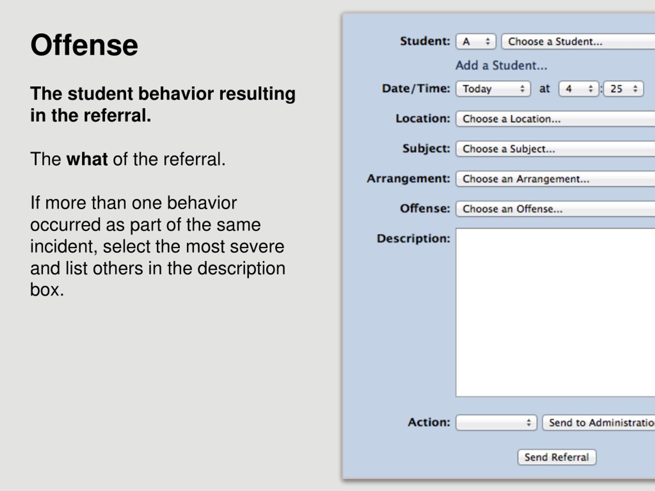Open the Today date dropdown
The image size is (655, 491).
tap(493, 89)
